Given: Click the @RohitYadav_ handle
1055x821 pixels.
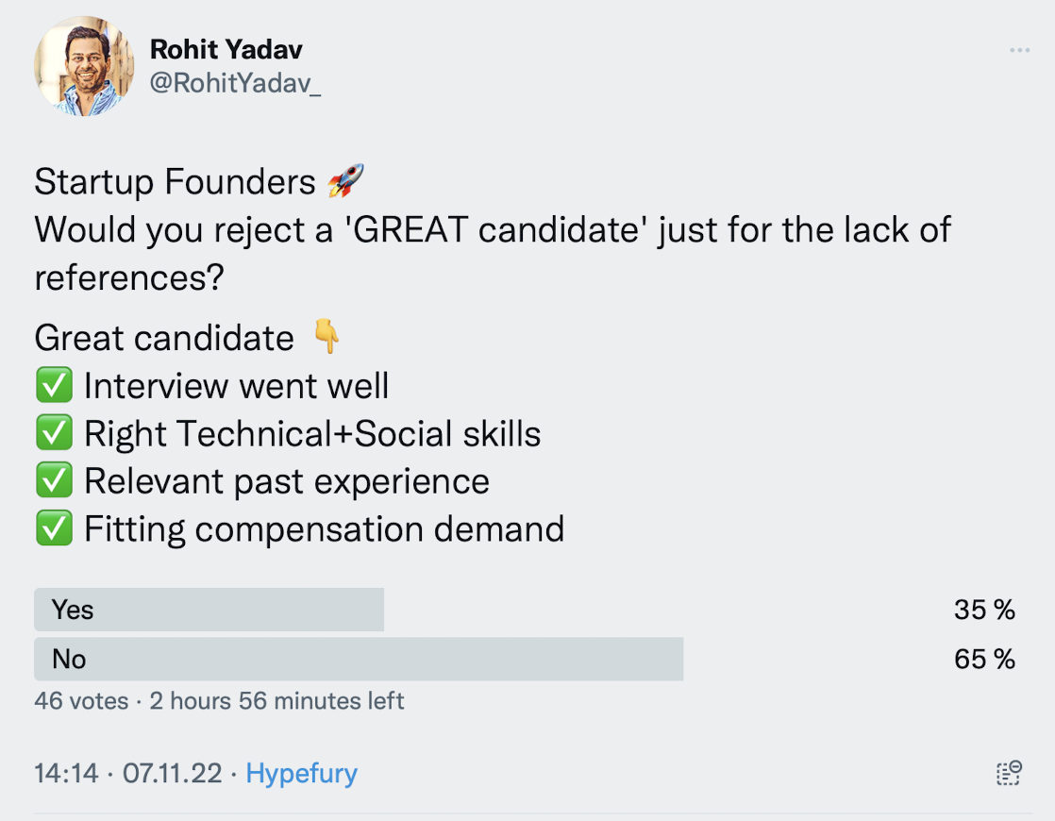Looking at the screenshot, I should pyautogui.click(x=235, y=83).
